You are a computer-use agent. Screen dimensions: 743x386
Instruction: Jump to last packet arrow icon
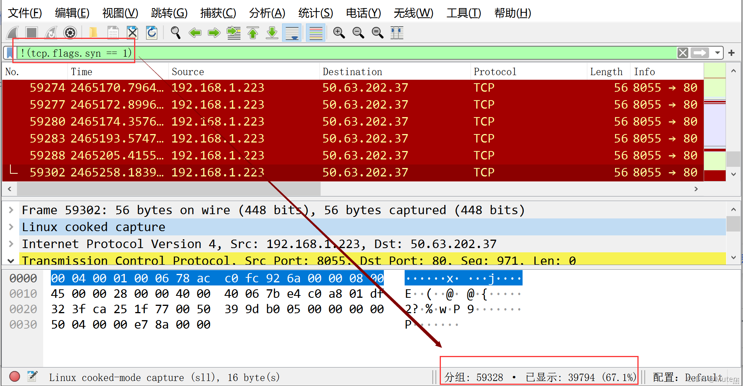coord(272,33)
